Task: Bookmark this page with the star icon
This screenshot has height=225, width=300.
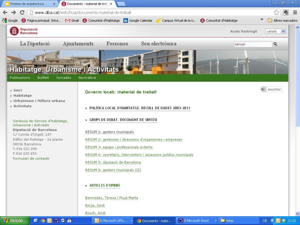Action: pyautogui.click(x=276, y=12)
